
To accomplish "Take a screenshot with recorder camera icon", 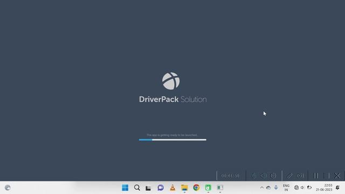I will [300, 176].
